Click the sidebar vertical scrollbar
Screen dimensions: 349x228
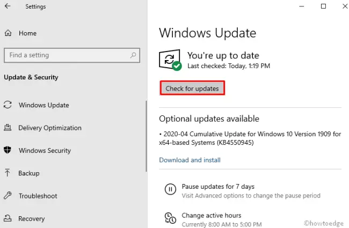coord(146,136)
